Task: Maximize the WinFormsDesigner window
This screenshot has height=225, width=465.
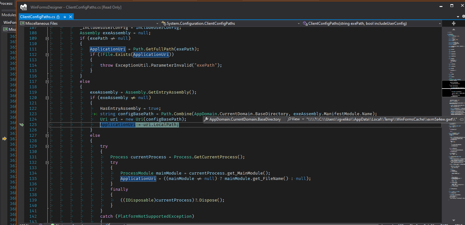Action: tap(452, 6)
